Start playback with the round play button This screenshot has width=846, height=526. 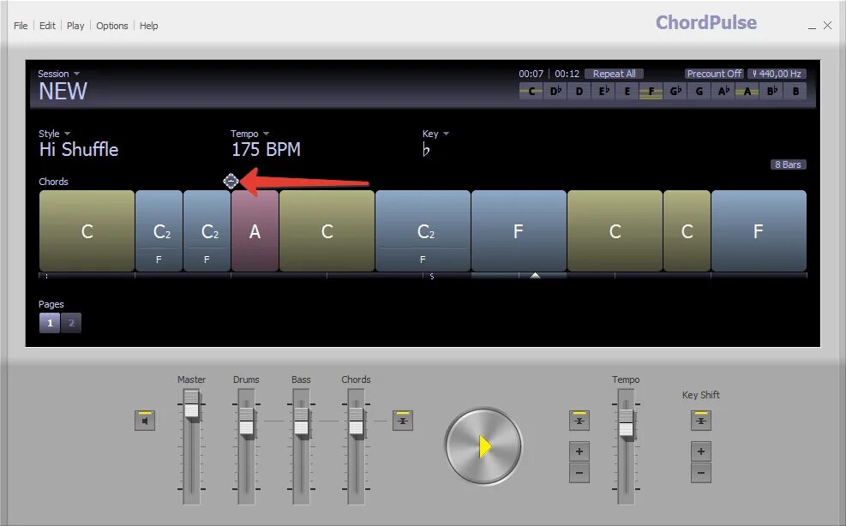[483, 446]
